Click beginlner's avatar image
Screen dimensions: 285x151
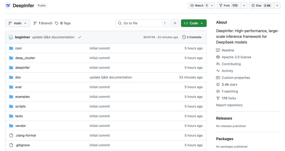11,37
